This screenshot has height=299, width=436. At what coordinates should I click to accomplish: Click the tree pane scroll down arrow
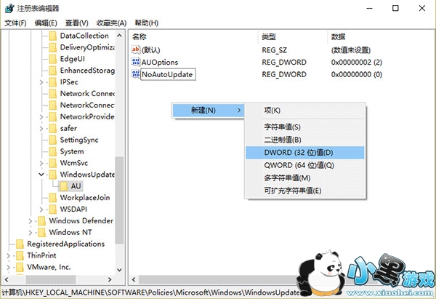(x=120, y=270)
